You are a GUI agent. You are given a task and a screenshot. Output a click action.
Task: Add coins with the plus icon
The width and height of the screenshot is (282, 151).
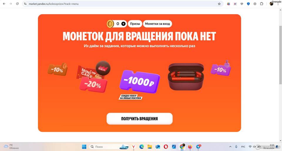pyautogui.click(x=123, y=24)
